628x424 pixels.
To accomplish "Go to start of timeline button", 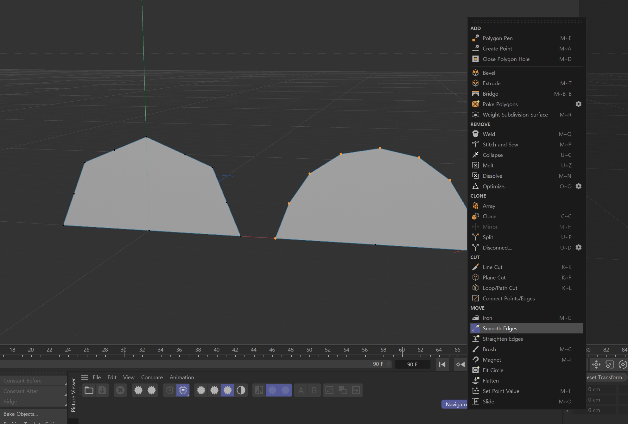I will coord(442,364).
